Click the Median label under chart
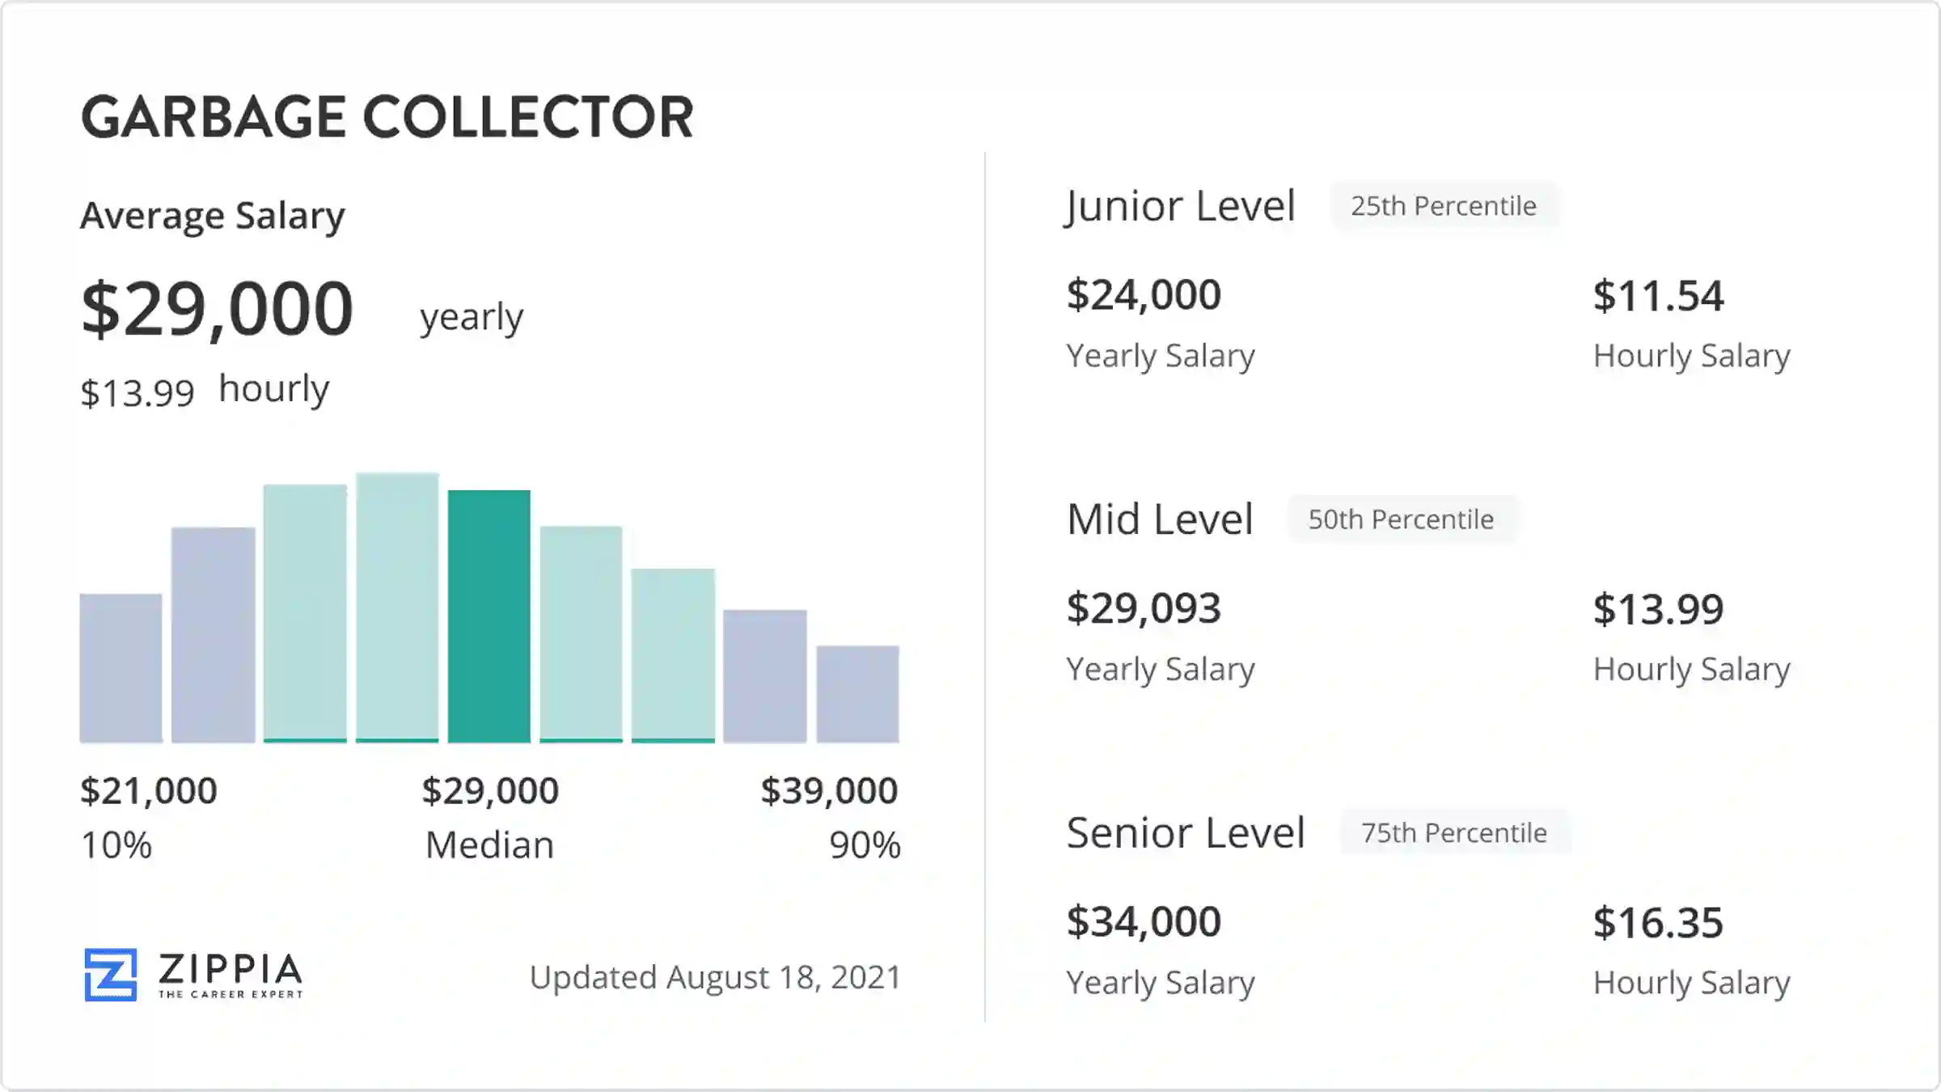Image resolution: width=1941 pixels, height=1092 pixels. click(490, 845)
